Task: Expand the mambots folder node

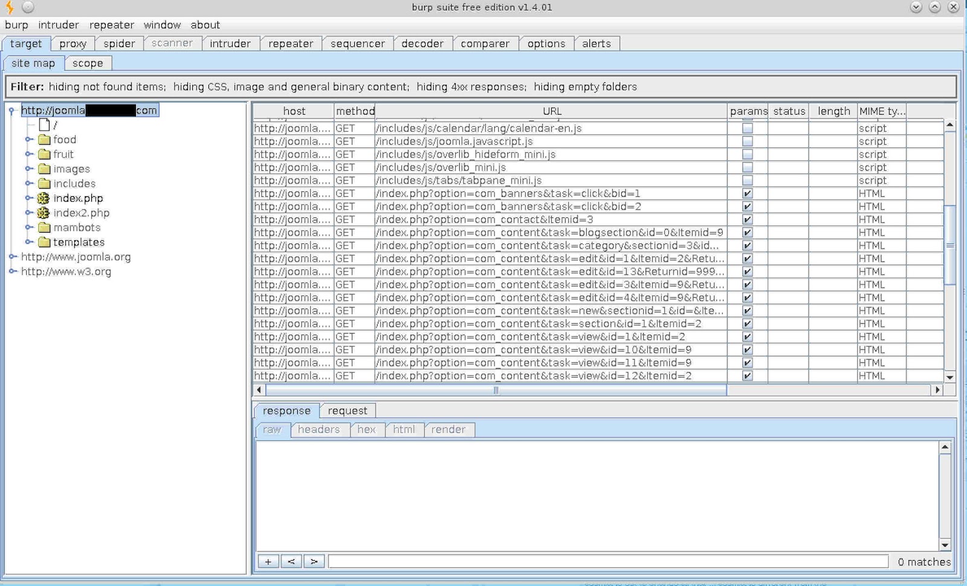Action: pos(28,228)
